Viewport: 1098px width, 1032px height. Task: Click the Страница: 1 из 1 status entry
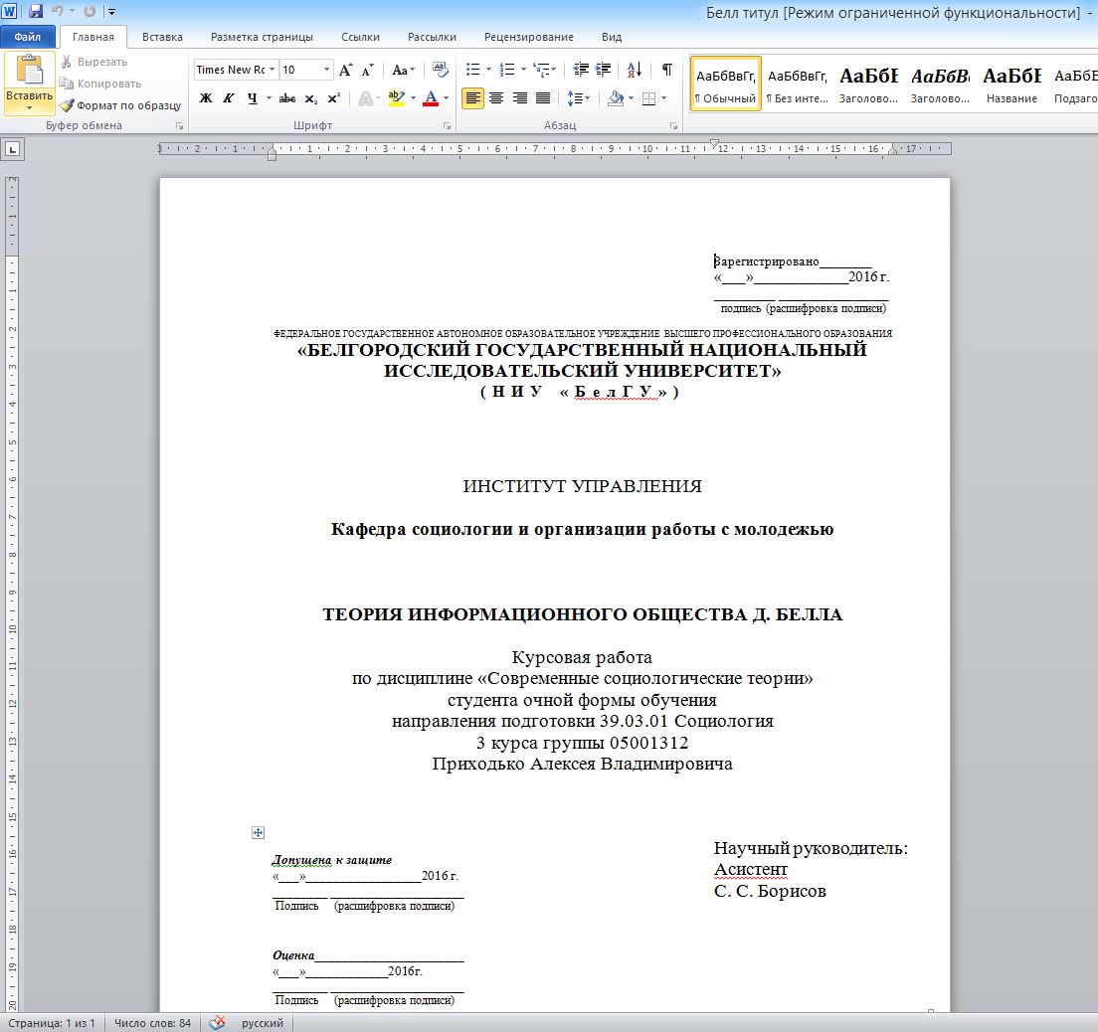pos(51,1023)
